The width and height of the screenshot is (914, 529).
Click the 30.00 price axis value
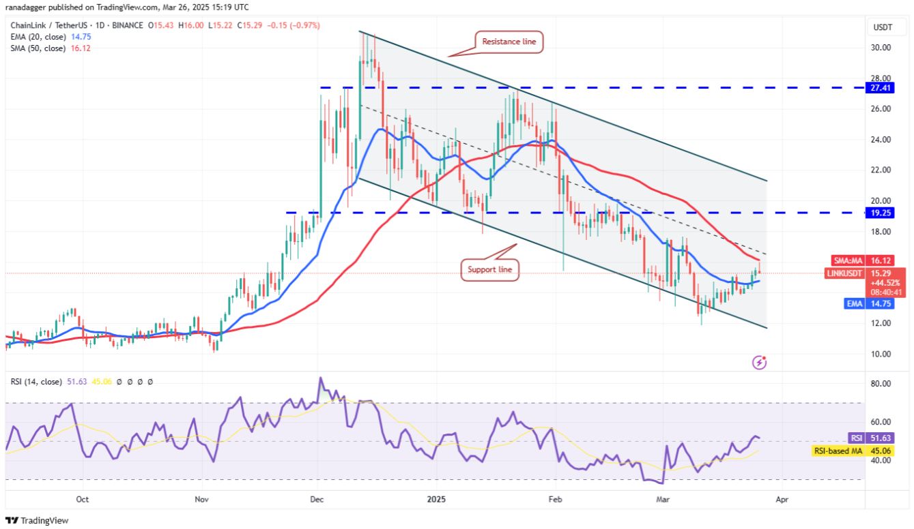881,48
